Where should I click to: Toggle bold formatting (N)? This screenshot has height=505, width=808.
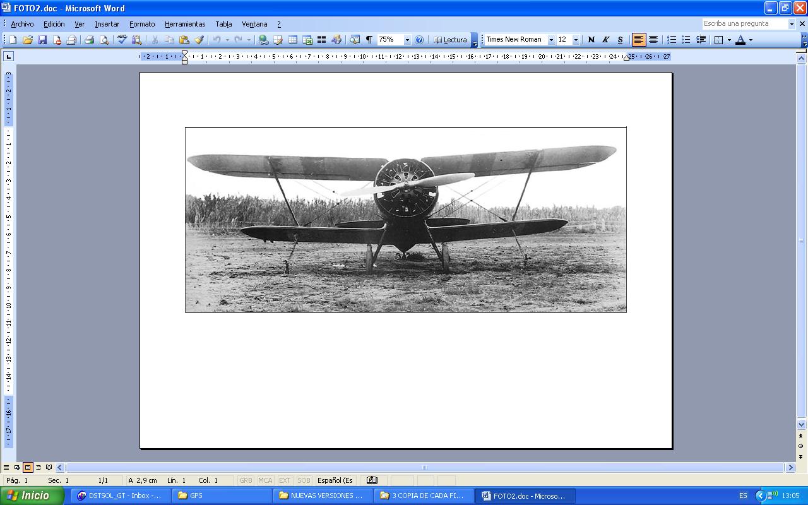(x=591, y=40)
